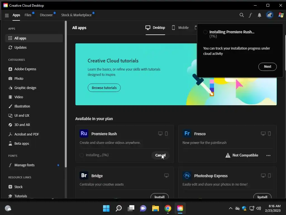Click Fresco mobile platform icon
The image size is (286, 215).
click(269, 134)
